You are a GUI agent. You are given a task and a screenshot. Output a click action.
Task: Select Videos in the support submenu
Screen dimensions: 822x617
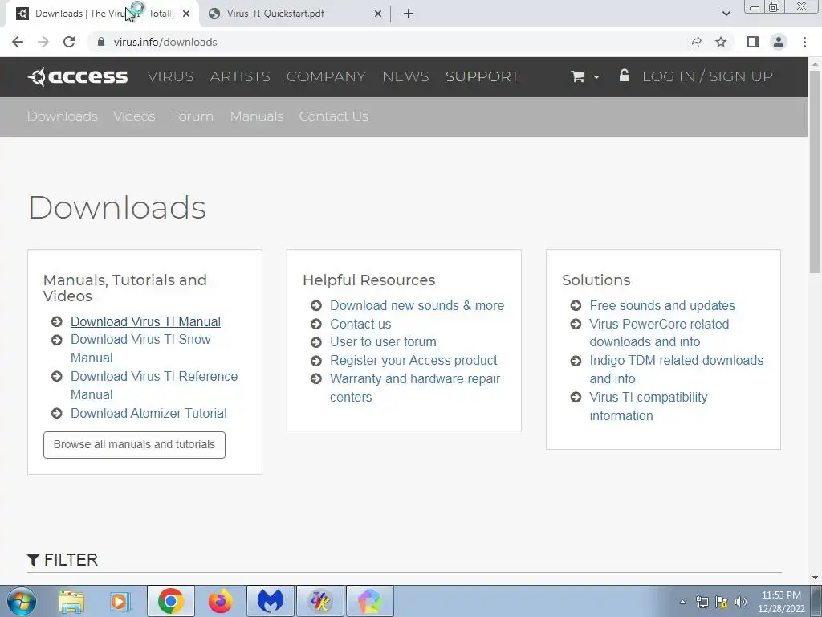pos(134,116)
